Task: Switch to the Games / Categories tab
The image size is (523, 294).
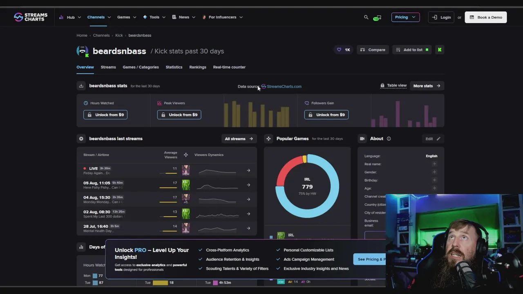Action: (141, 67)
